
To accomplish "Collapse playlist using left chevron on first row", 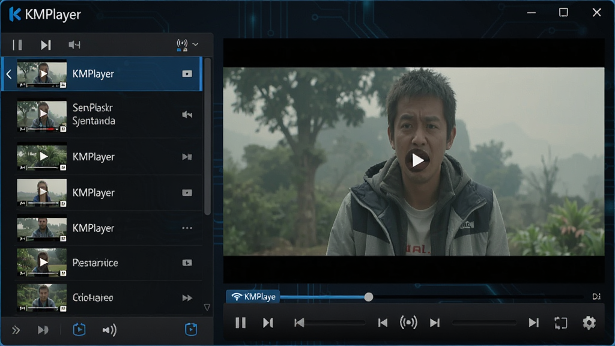I will pos(8,74).
